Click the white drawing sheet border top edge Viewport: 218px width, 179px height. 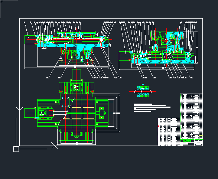[111, 18]
